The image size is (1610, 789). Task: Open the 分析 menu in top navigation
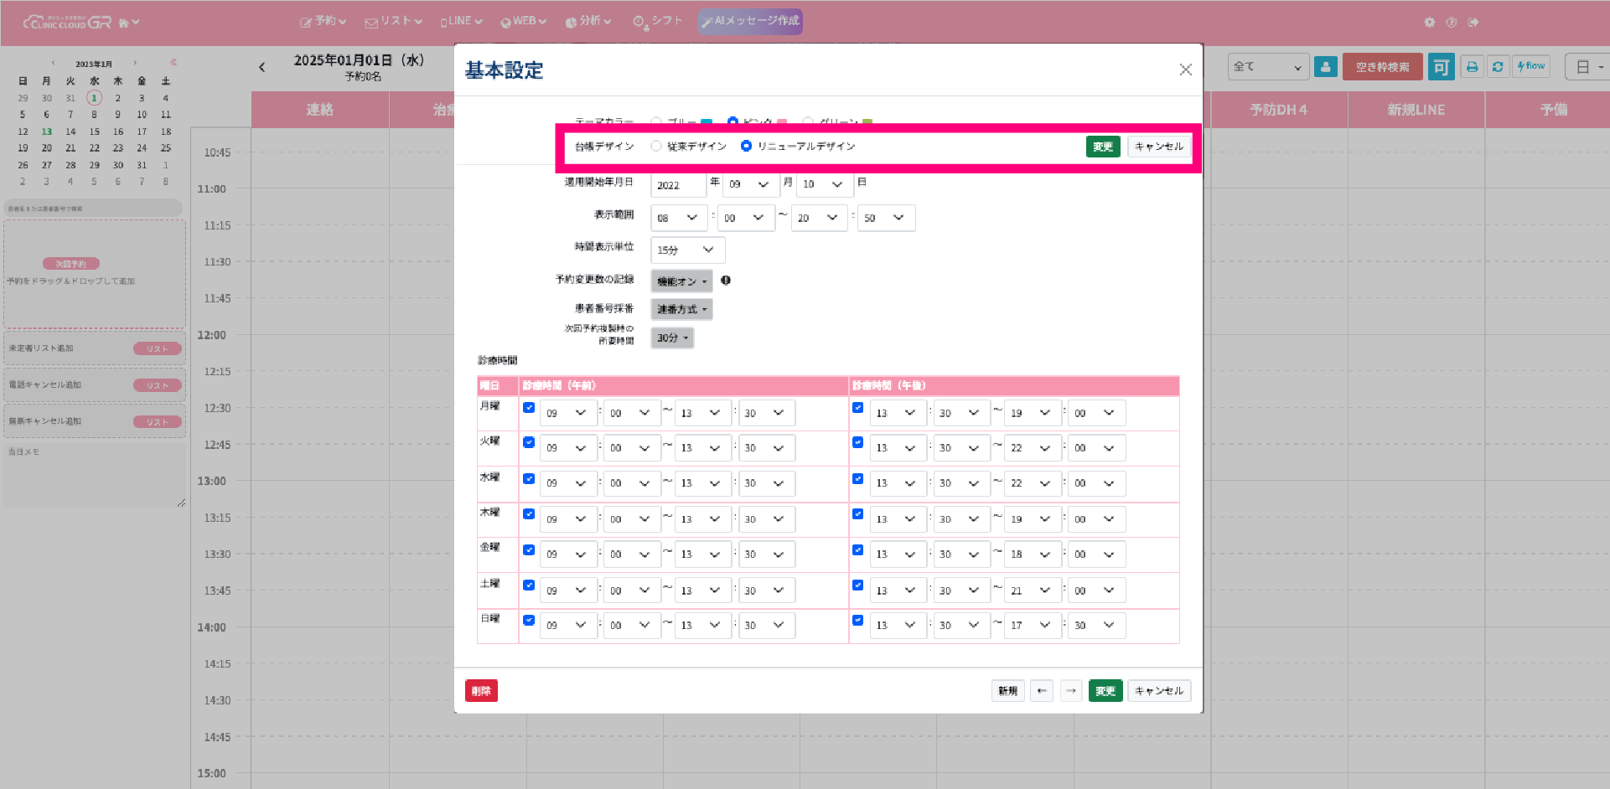click(588, 22)
